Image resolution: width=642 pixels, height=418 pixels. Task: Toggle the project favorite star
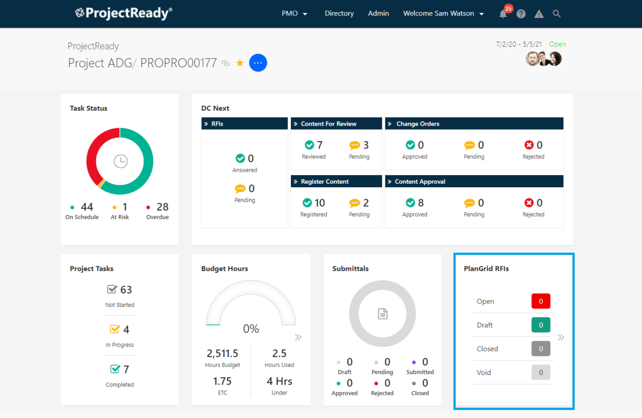tap(239, 63)
